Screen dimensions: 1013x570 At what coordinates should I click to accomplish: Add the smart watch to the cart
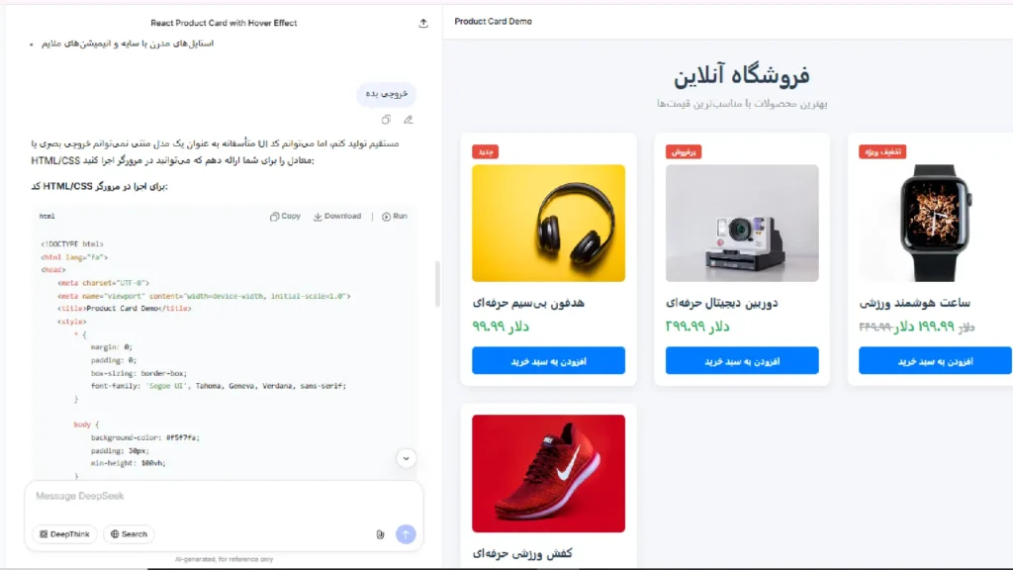[935, 360]
